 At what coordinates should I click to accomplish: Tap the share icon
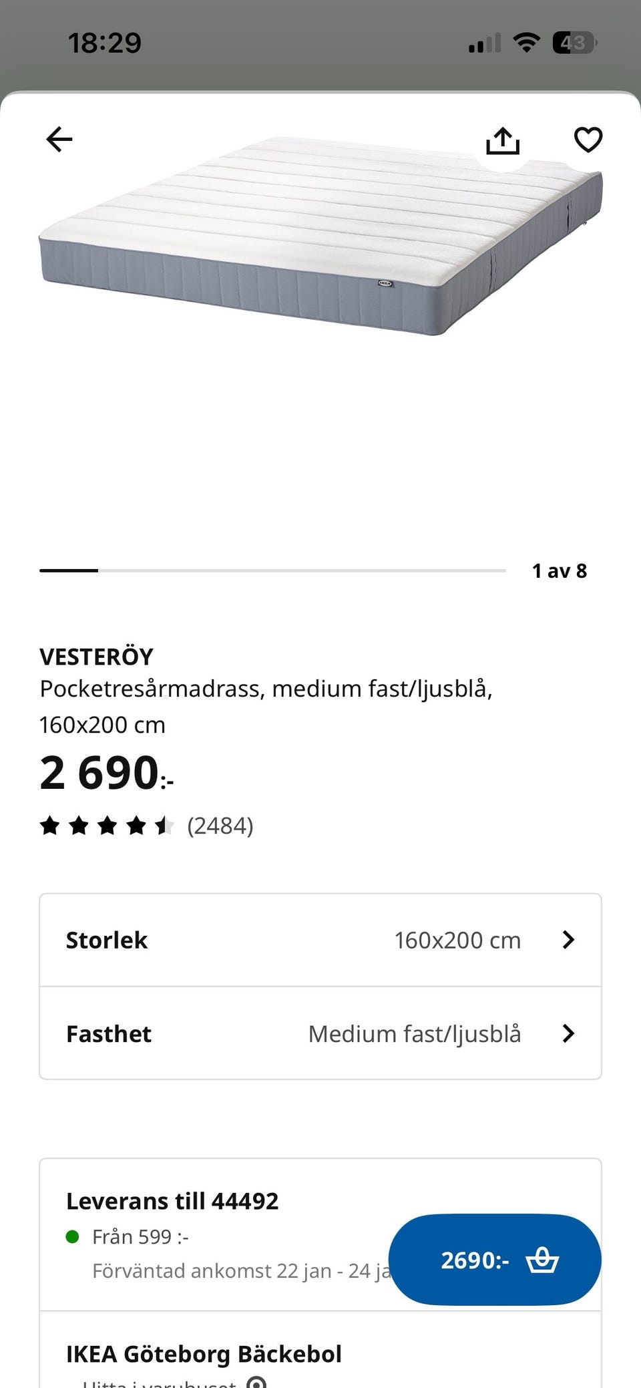(x=502, y=140)
